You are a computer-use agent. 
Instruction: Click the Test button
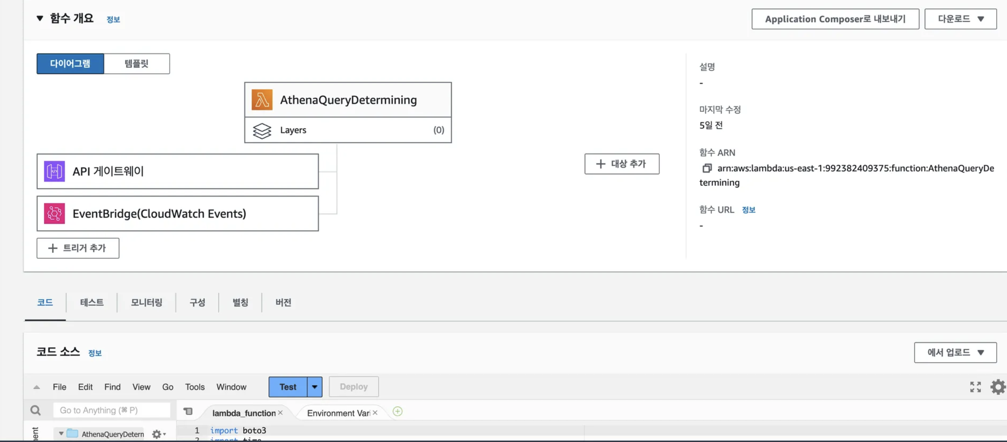click(288, 387)
